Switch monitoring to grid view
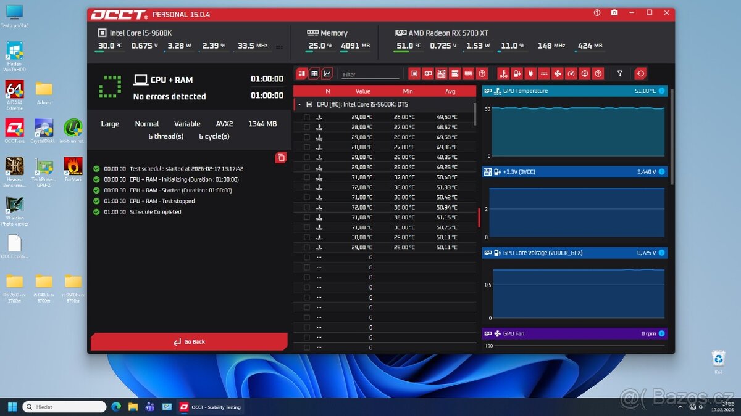Screen dimensions: 741x416 coord(314,73)
